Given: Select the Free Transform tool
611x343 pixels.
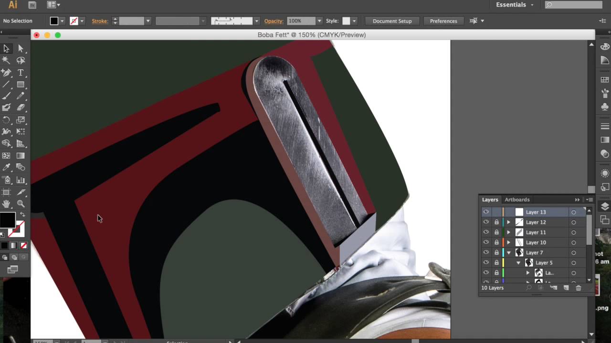Looking at the screenshot, I should (x=21, y=132).
